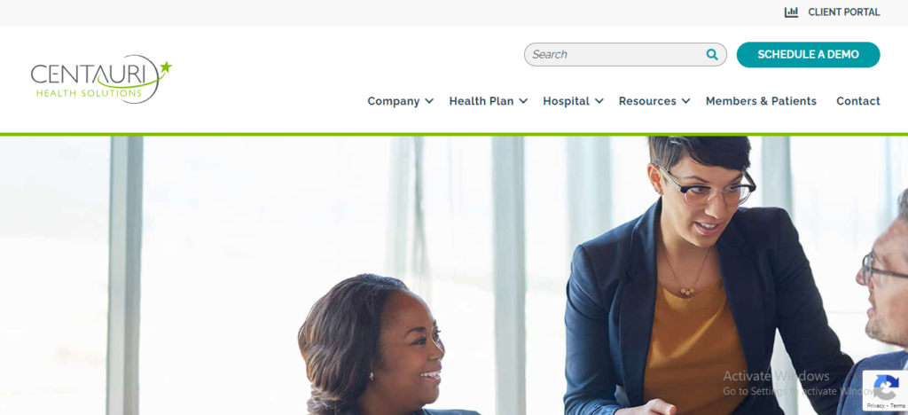The width and height of the screenshot is (908, 415).
Task: Open the Resources navigation item
Action: tap(646, 101)
